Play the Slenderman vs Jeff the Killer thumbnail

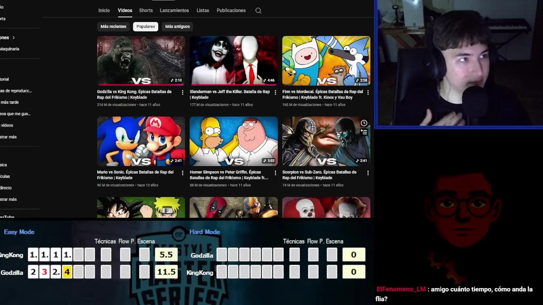coord(234,61)
